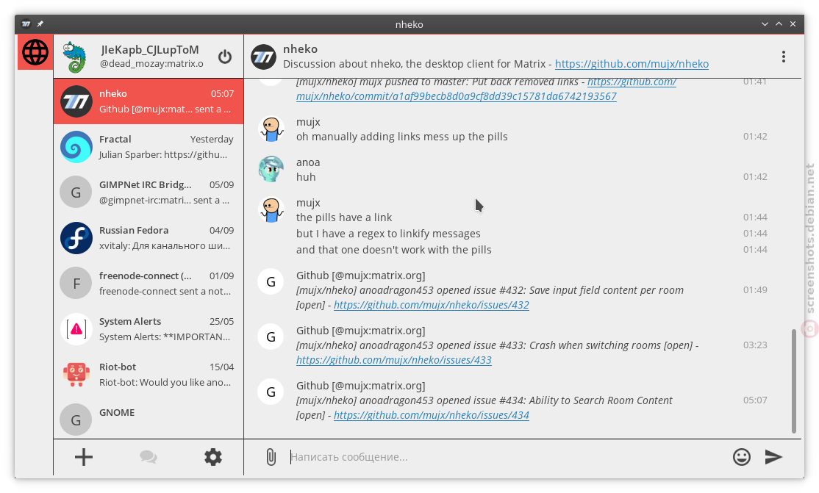Open the room options three-dot menu
The height and width of the screenshot is (493, 819).
[784, 57]
